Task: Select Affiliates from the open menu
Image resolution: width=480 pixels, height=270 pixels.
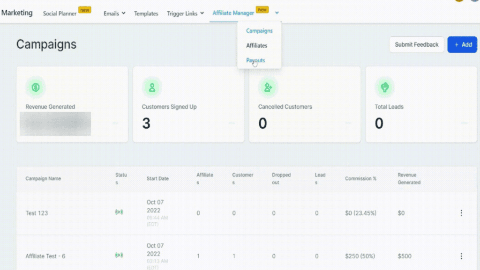Action: [x=256, y=45]
